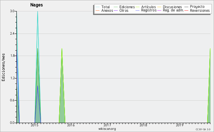Image resolution: width=214 pixels, height=132 pixels.
Task: Click the Nages chart title
Action: click(x=37, y=5)
